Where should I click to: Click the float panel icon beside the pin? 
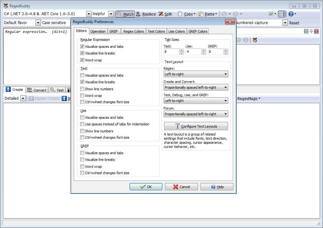click(306, 31)
